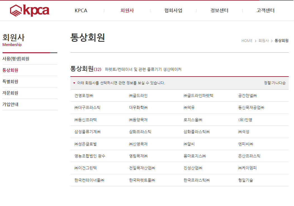Go to HOME in the breadcrumb
294x206 pixels.
click(247, 41)
